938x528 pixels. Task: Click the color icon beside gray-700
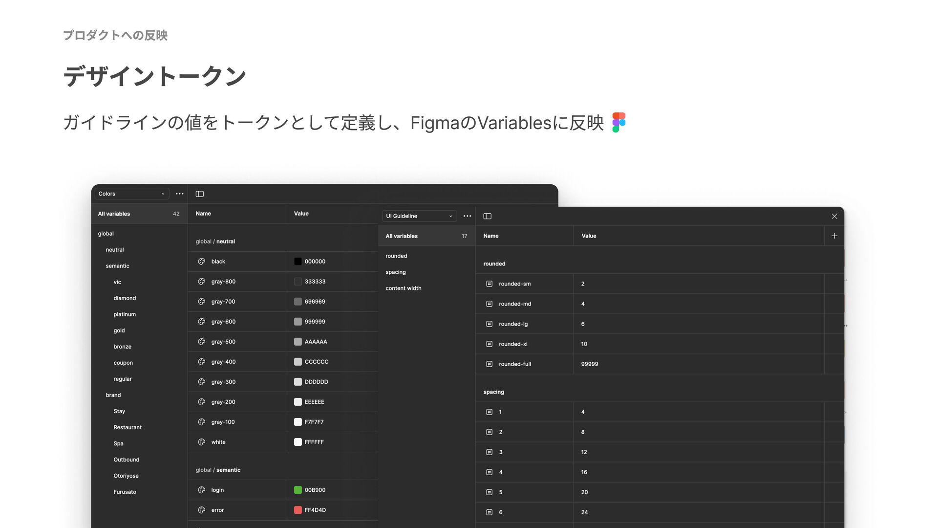pos(202,302)
